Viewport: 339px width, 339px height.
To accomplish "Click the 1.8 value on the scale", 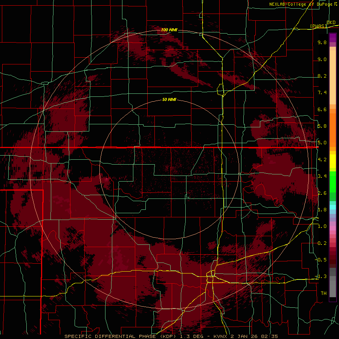I will (x=322, y=210).
